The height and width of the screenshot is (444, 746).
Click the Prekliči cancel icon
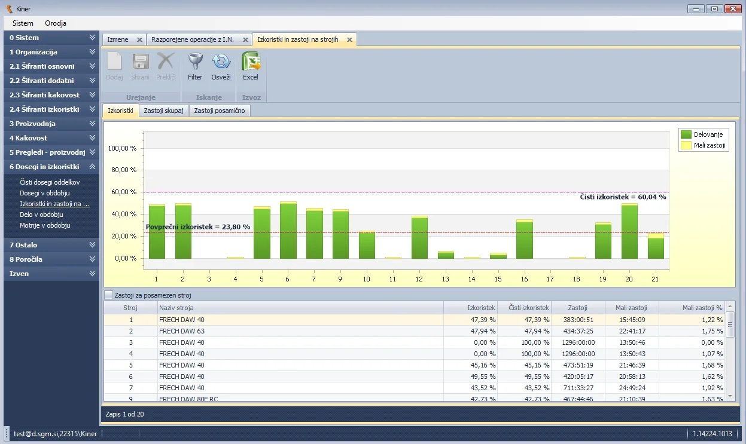pyautogui.click(x=166, y=62)
